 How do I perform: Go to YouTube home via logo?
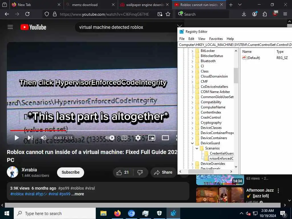coord(33,27)
